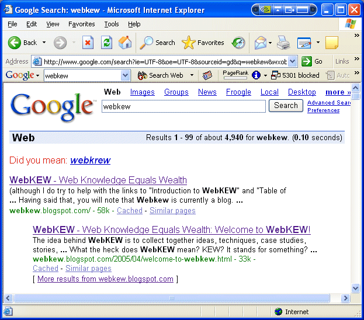The height and width of the screenshot is (320, 364).
Task: Click the Google toolbar news icon
Action: pyautogui.click(x=207, y=75)
